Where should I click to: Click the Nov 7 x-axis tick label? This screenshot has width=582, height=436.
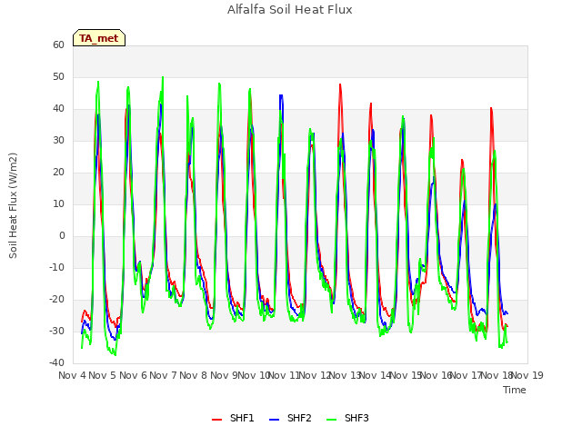163,375
